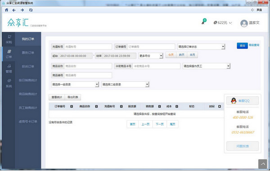This screenshot has height=171, width=270.
Task: Open the 请选择订单状态 dropdown
Action: click(201, 47)
